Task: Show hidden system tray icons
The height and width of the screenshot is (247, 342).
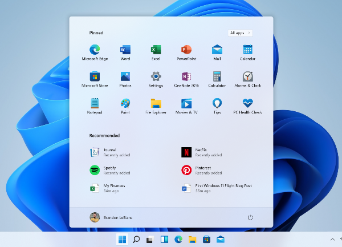Action: 332,240
